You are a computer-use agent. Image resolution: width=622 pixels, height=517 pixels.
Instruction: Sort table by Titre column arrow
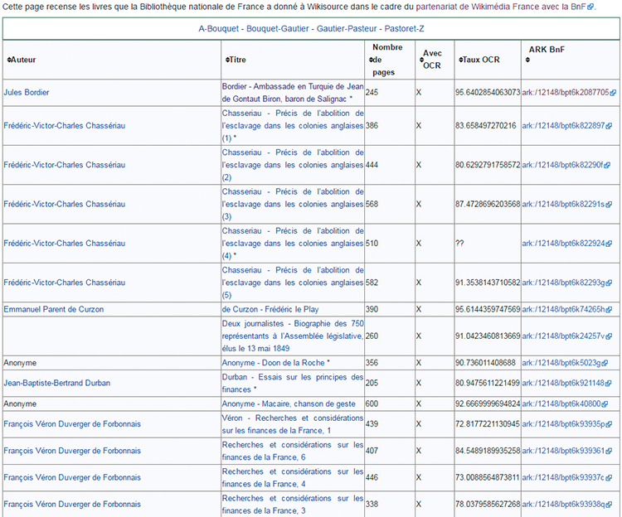coord(227,60)
